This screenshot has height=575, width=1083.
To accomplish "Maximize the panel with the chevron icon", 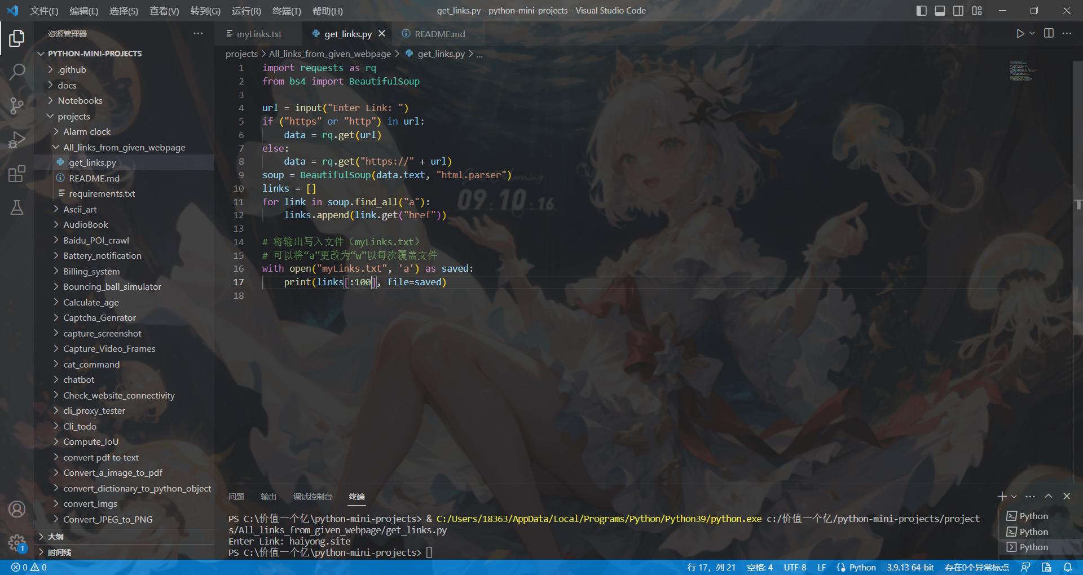I will pos(1049,496).
